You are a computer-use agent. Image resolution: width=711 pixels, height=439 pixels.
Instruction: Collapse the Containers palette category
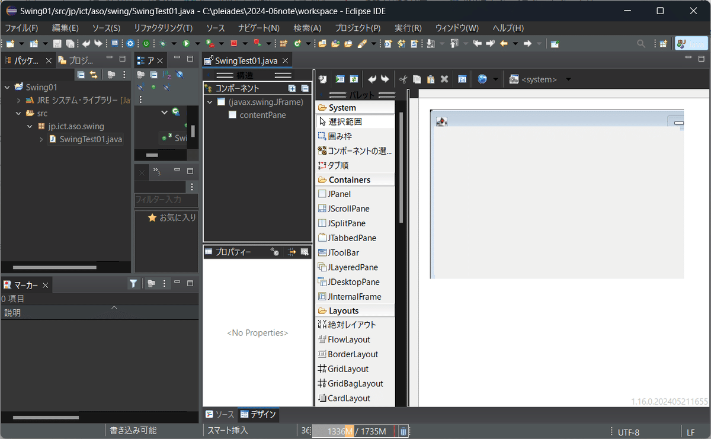[x=355, y=180]
